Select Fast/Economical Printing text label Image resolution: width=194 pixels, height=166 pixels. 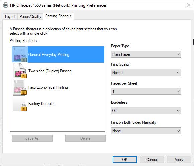click(48, 87)
